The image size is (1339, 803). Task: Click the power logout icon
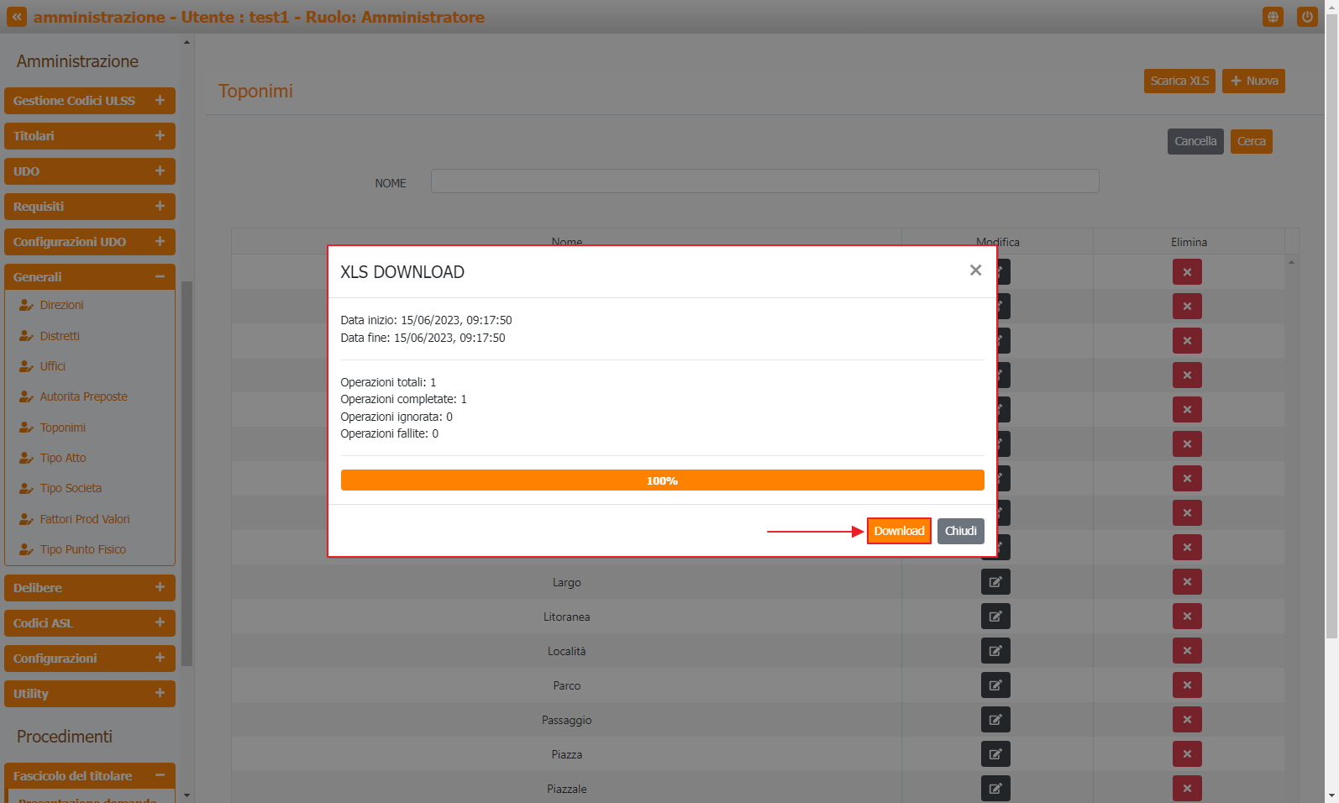1307,17
